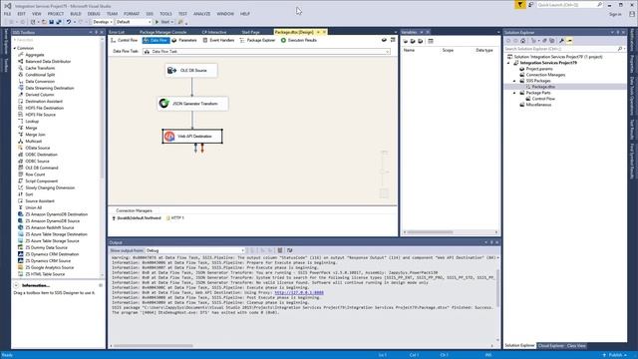Open Properties wrench in Solution Explorer toolbar
Image resolution: width=638 pixels, height=359 pixels.
pyautogui.click(x=561, y=41)
